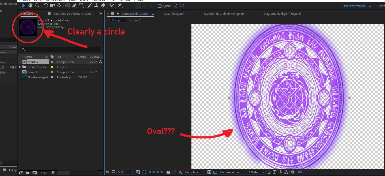The image size is (385, 176).
Task: Click the 0;00;00;00 current time
Action: point(156,172)
